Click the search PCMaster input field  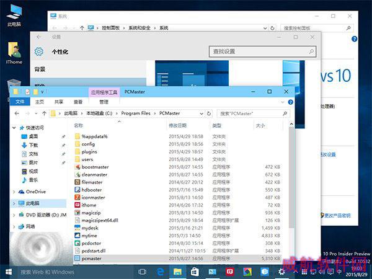tap(253, 113)
